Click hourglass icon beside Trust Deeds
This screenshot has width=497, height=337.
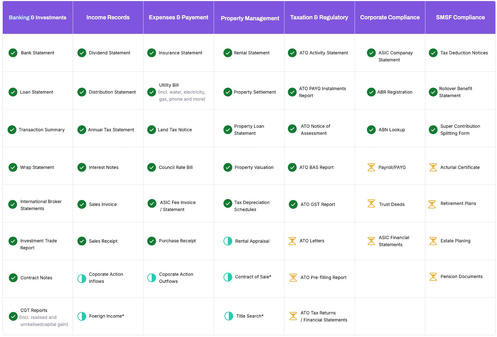[371, 203]
